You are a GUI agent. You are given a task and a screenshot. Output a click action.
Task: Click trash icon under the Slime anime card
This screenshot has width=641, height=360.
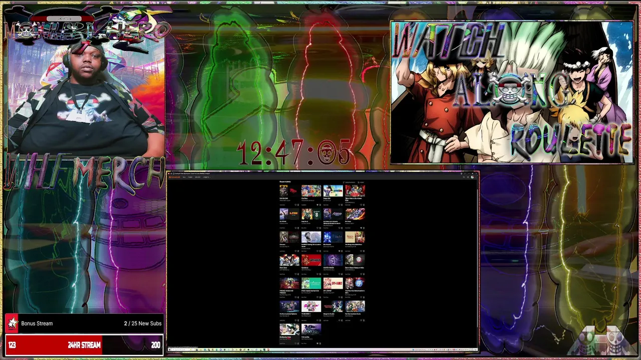click(364, 297)
